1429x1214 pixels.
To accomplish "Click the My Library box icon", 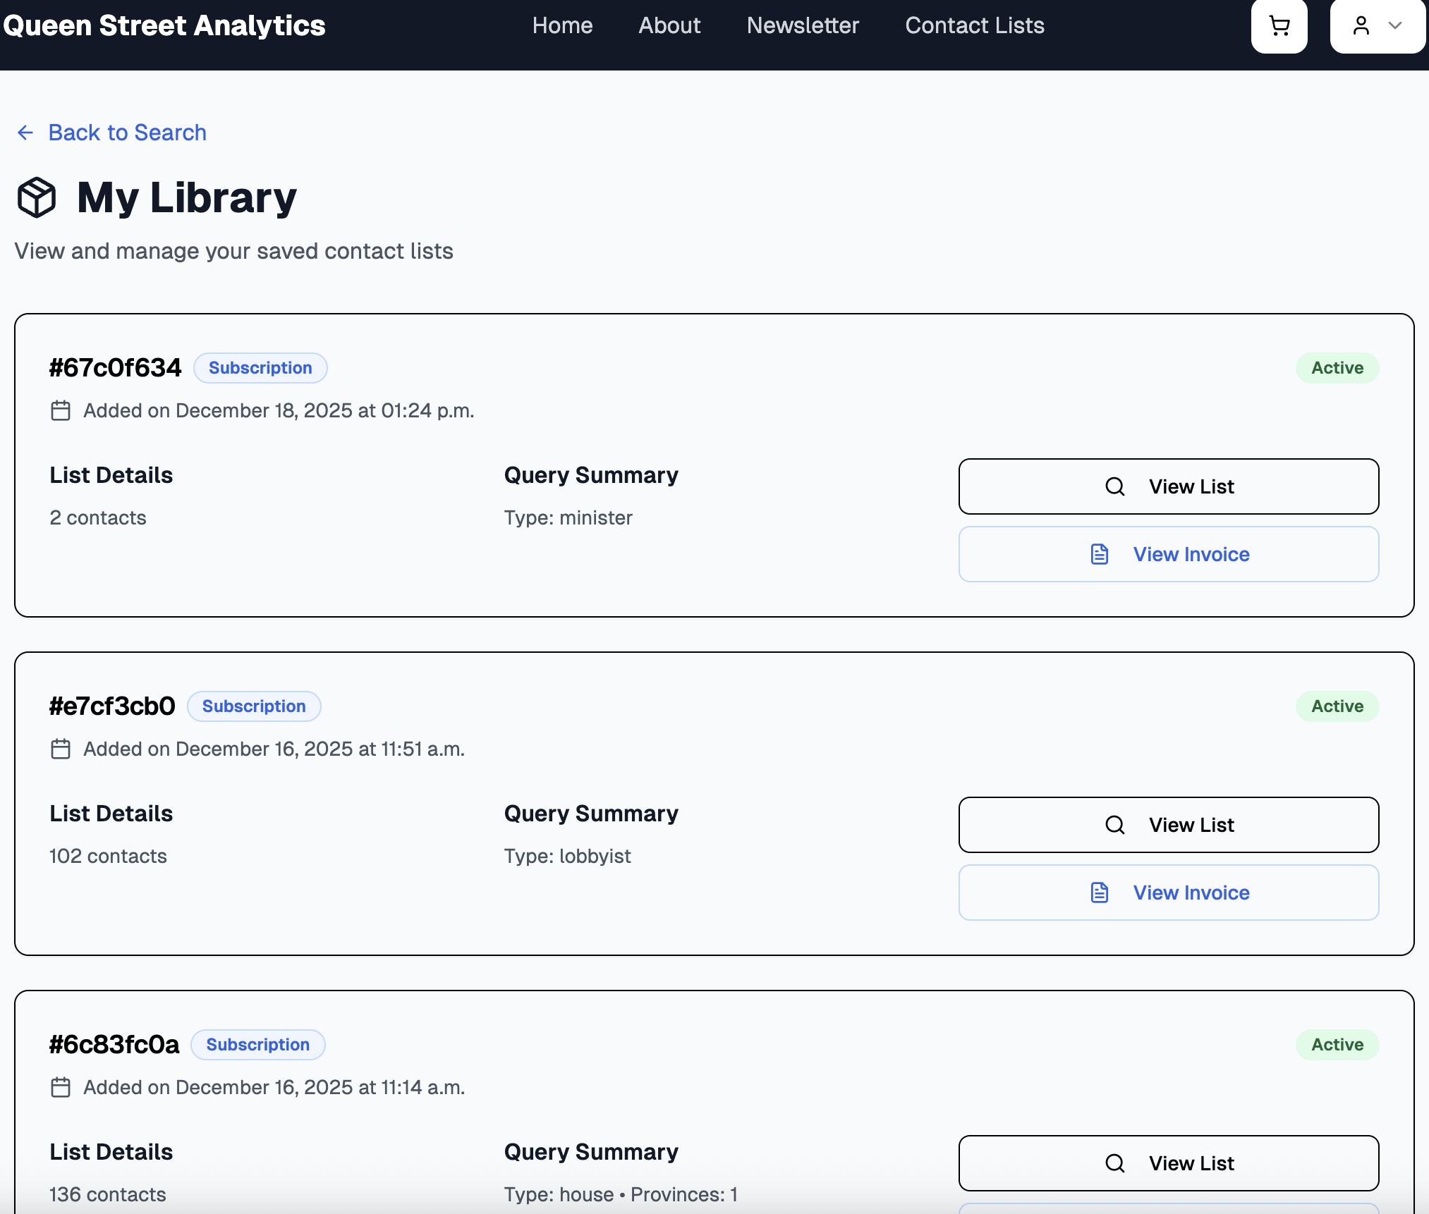I will pyautogui.click(x=37, y=197).
